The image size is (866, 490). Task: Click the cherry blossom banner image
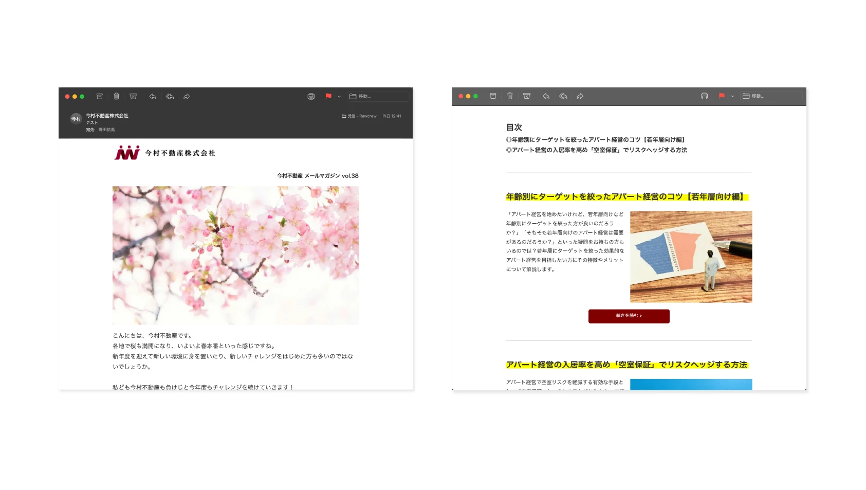(235, 255)
